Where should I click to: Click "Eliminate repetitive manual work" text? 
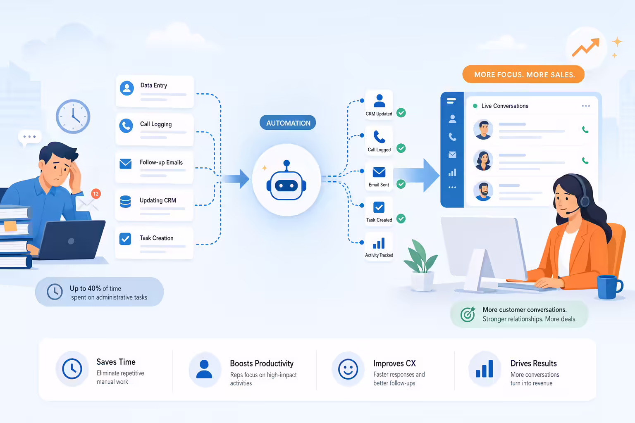(120, 377)
